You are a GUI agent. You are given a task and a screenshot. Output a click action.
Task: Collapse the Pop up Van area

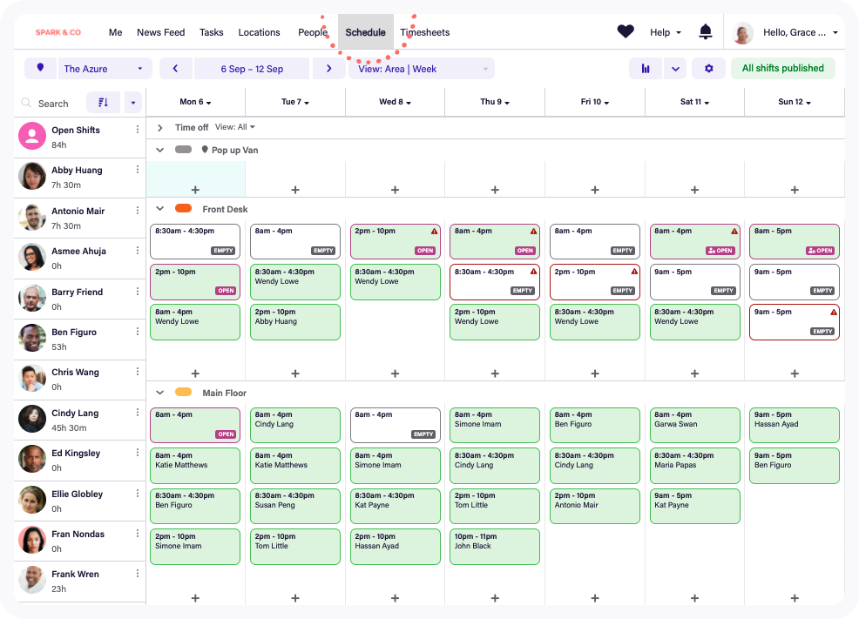[160, 150]
